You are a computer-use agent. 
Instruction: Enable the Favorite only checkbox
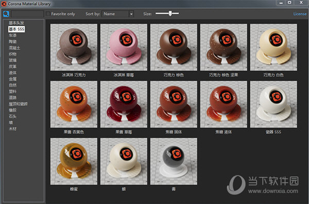pos(48,14)
